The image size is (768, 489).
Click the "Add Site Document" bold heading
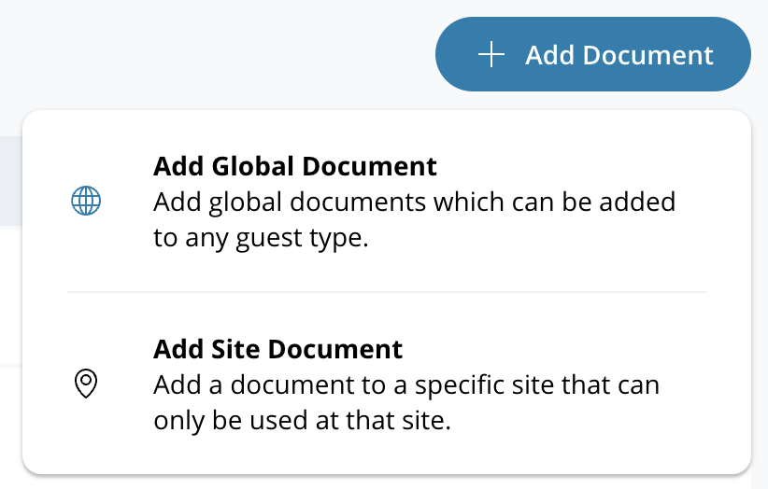[x=277, y=349]
